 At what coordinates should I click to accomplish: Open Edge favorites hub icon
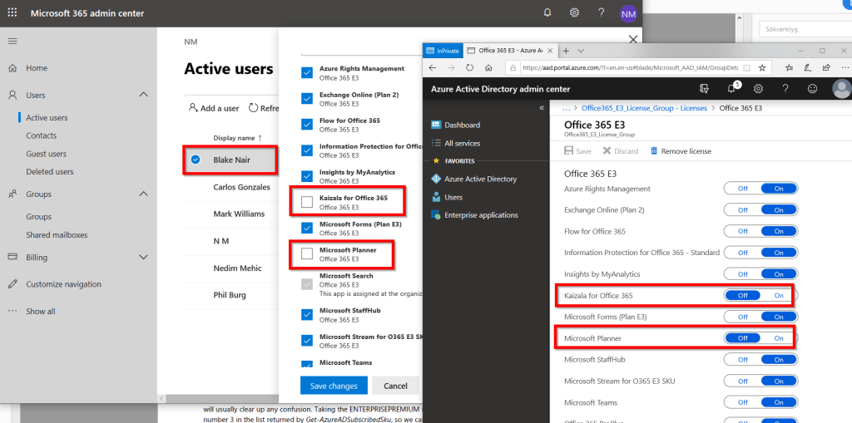pos(789,68)
